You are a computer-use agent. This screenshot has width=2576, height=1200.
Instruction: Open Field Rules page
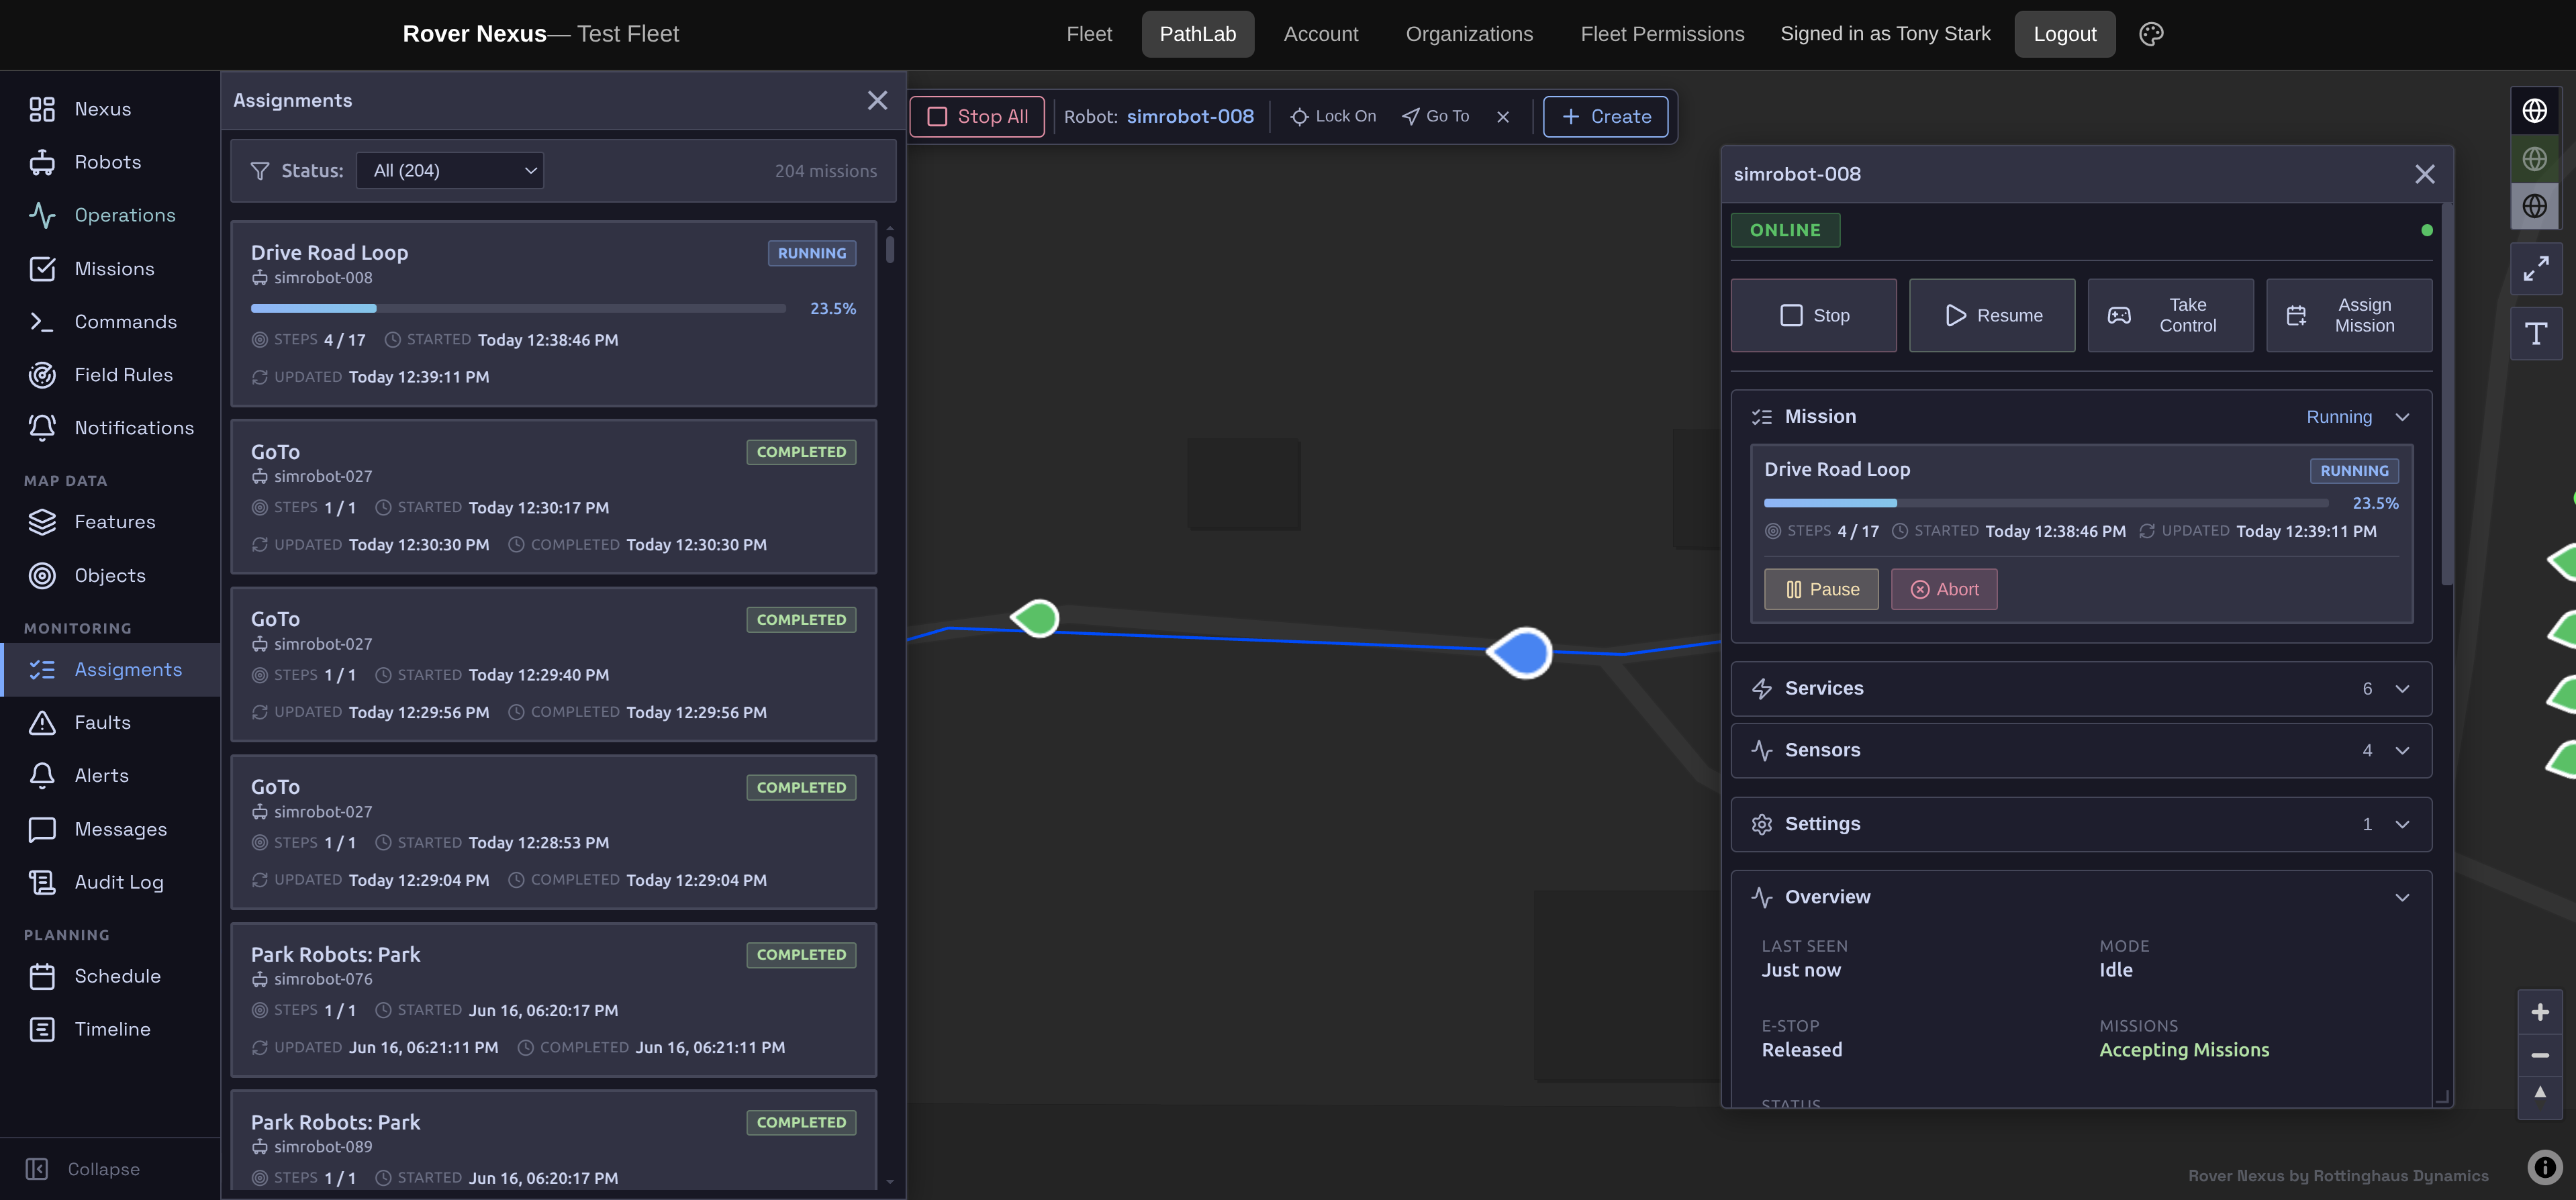(x=110, y=375)
